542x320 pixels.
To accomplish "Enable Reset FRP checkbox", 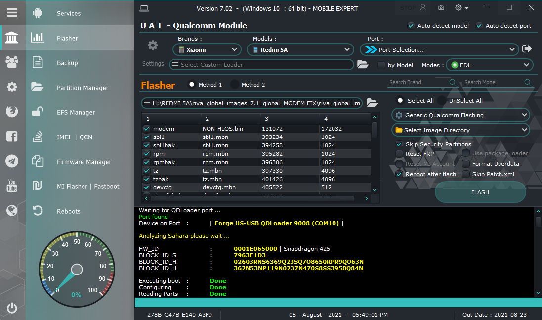I will point(399,154).
